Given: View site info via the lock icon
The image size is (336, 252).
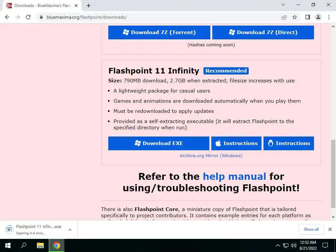Looking at the screenshot, I should tap(42, 17).
